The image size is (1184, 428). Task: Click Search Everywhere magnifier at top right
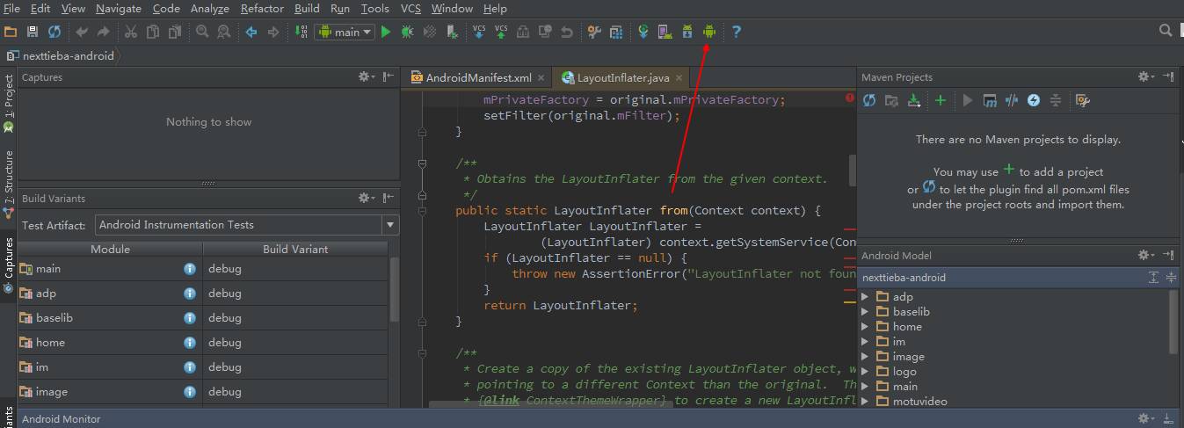pos(1166,31)
